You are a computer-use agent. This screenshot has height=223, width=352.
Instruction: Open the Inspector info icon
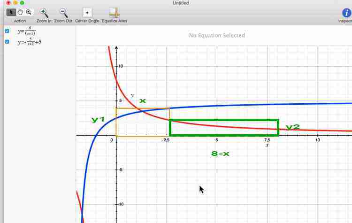click(x=347, y=13)
